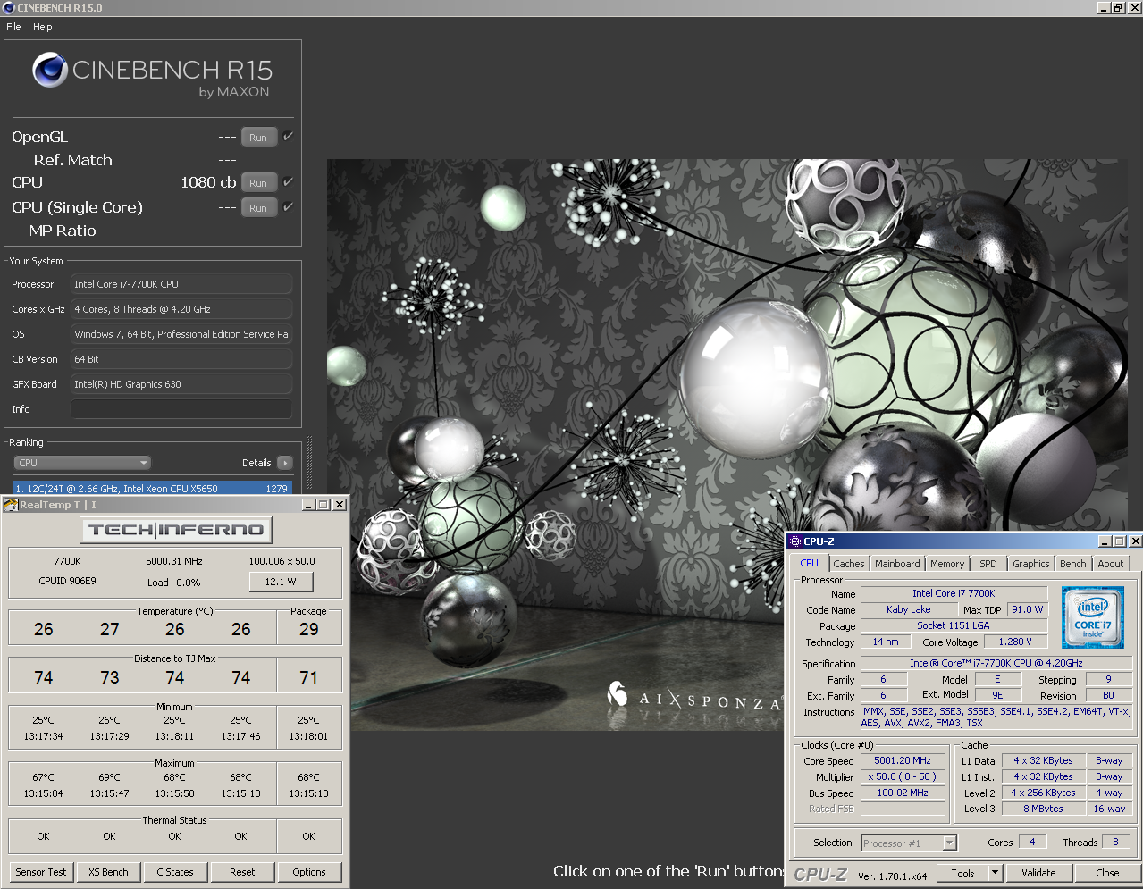Screen dimensions: 1143x889
Task: Run the OpenGL benchmark
Action: click(258, 138)
